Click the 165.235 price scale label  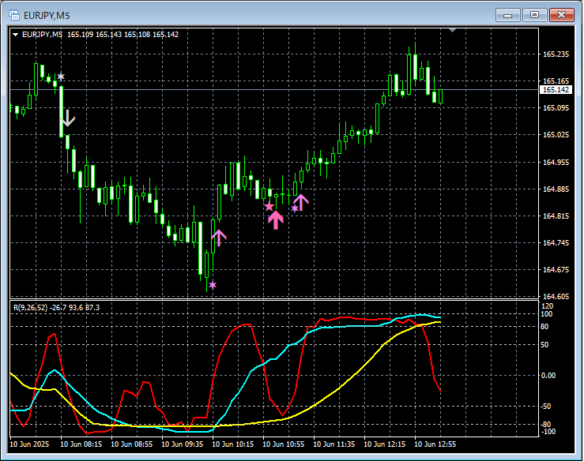(x=556, y=54)
